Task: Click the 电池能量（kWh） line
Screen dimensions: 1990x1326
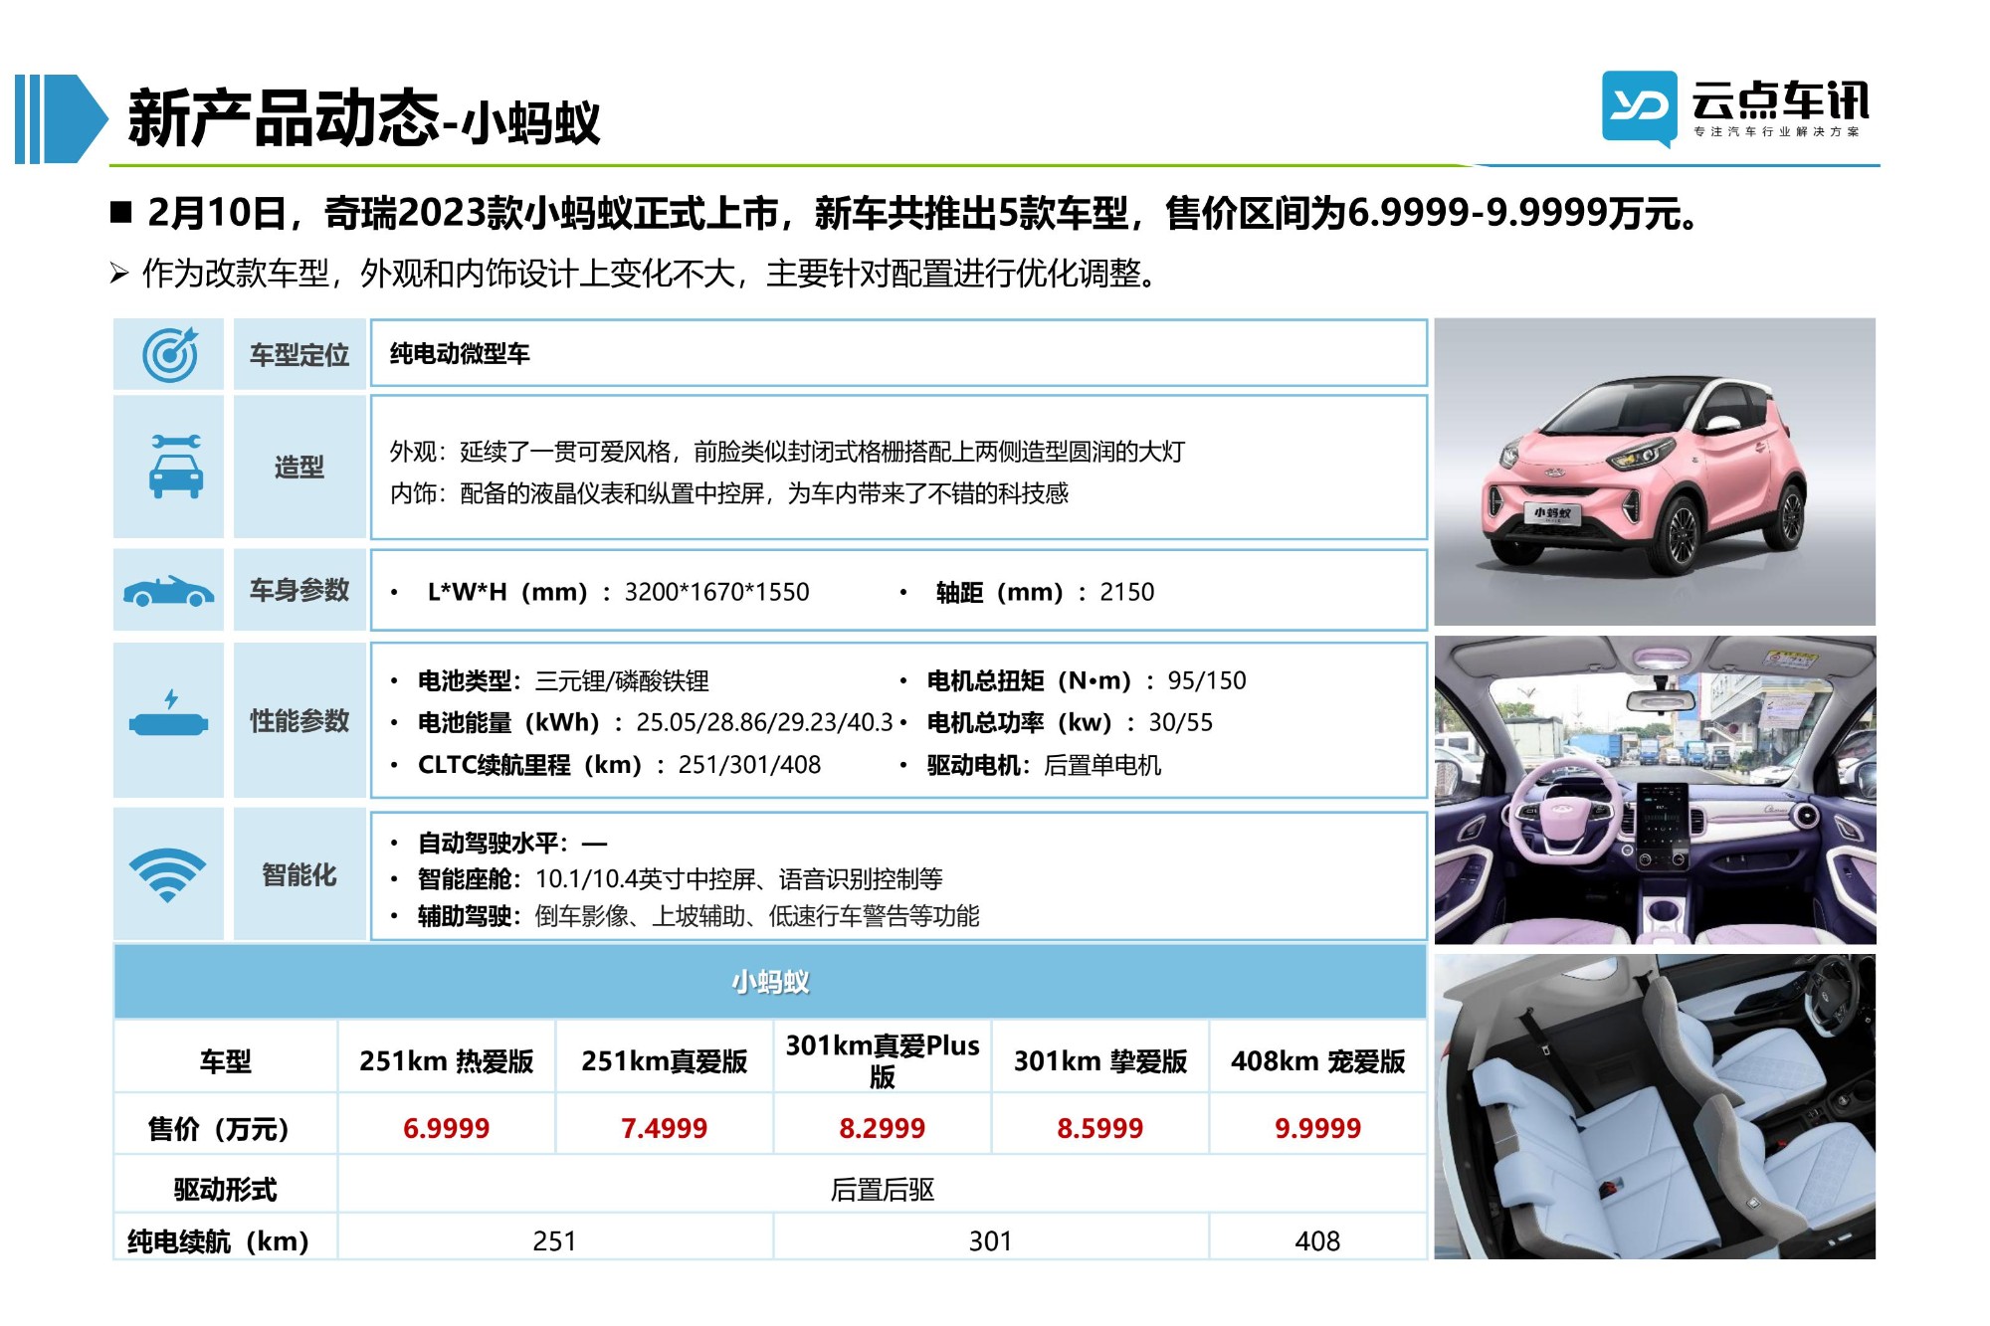Action: (x=655, y=722)
